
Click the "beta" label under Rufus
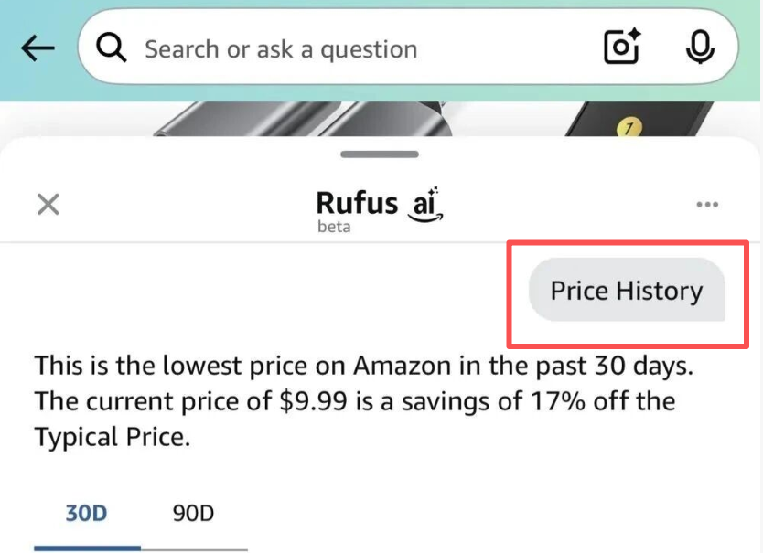(x=334, y=227)
